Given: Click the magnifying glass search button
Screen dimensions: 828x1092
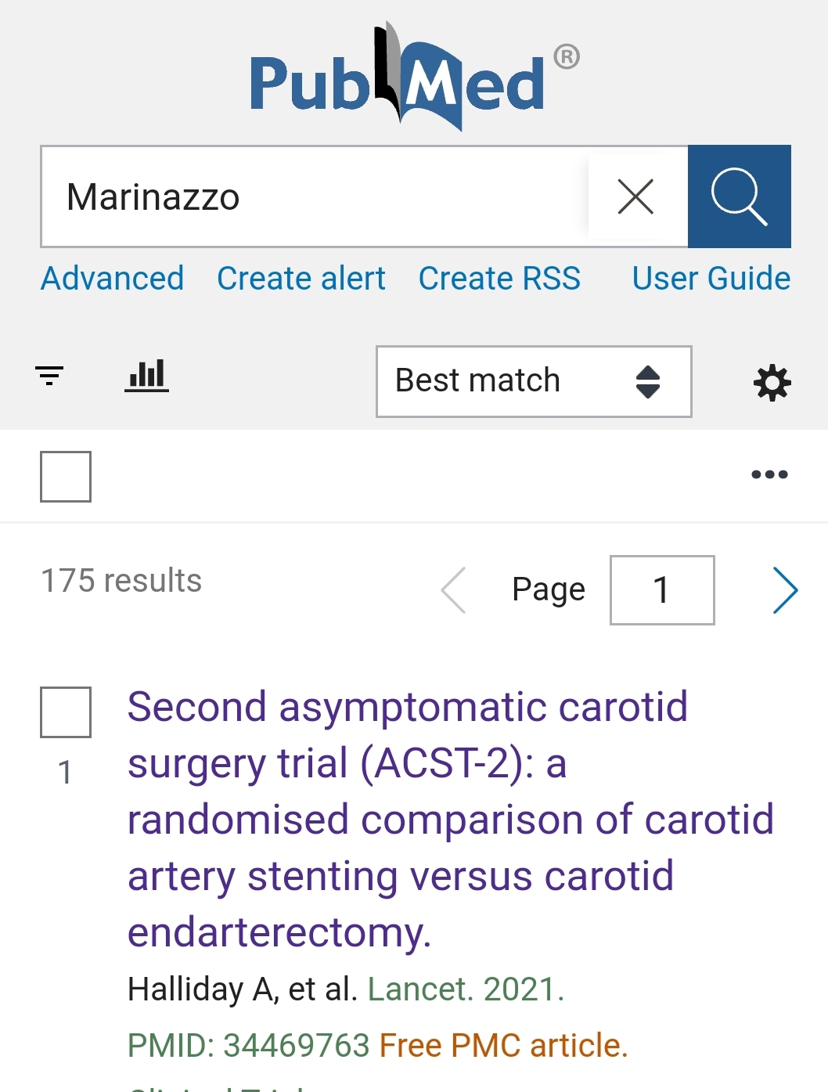Looking at the screenshot, I should 739,196.
